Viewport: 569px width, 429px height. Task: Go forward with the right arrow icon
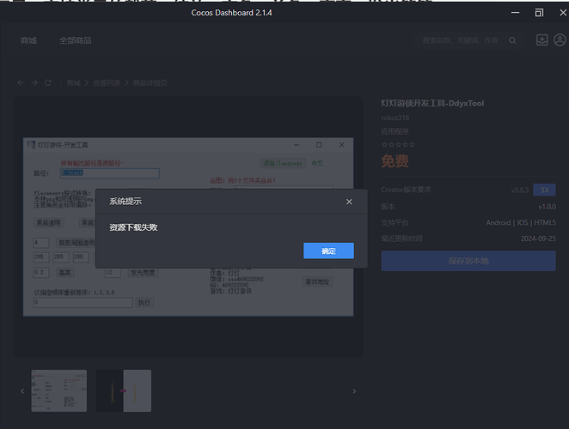pos(34,83)
